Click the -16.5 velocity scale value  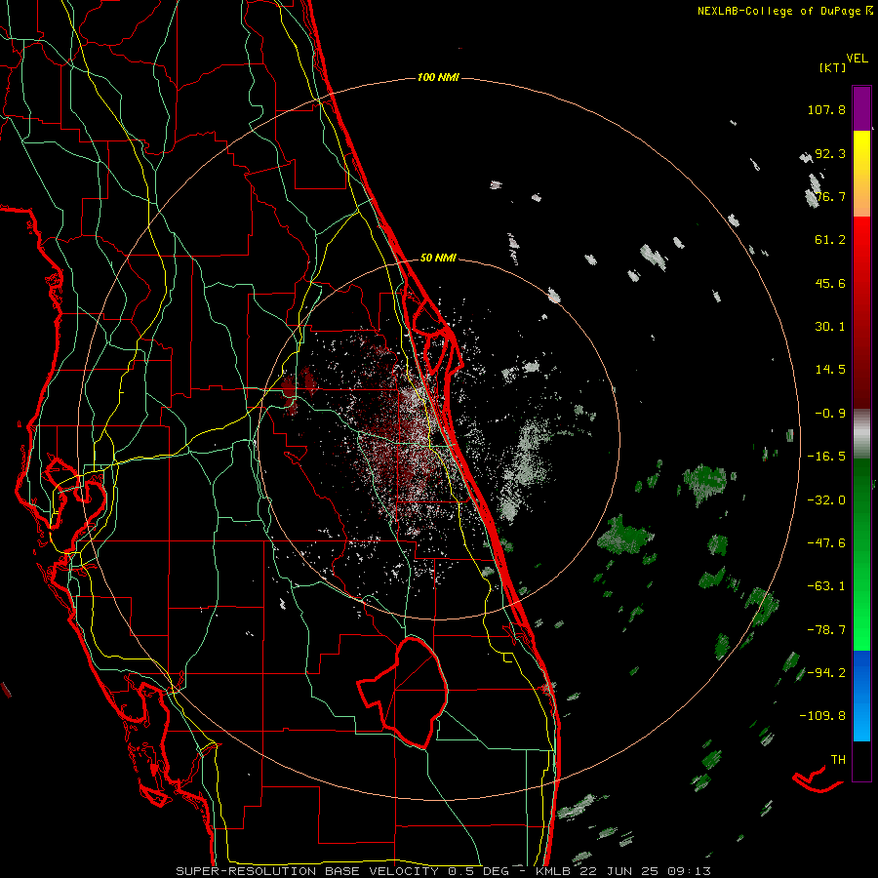click(x=826, y=457)
